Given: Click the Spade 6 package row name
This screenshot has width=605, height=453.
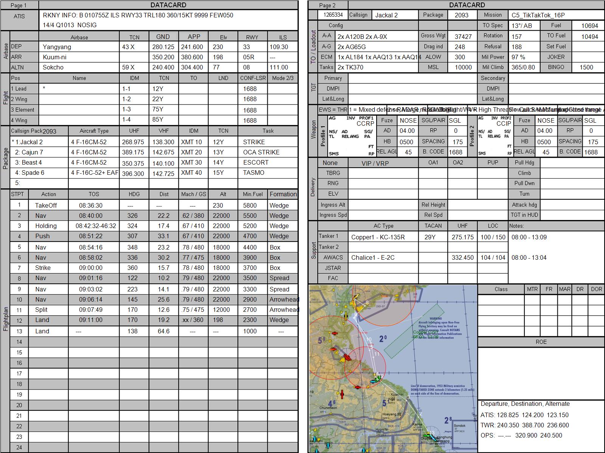Looking at the screenshot, I should click(x=29, y=173).
